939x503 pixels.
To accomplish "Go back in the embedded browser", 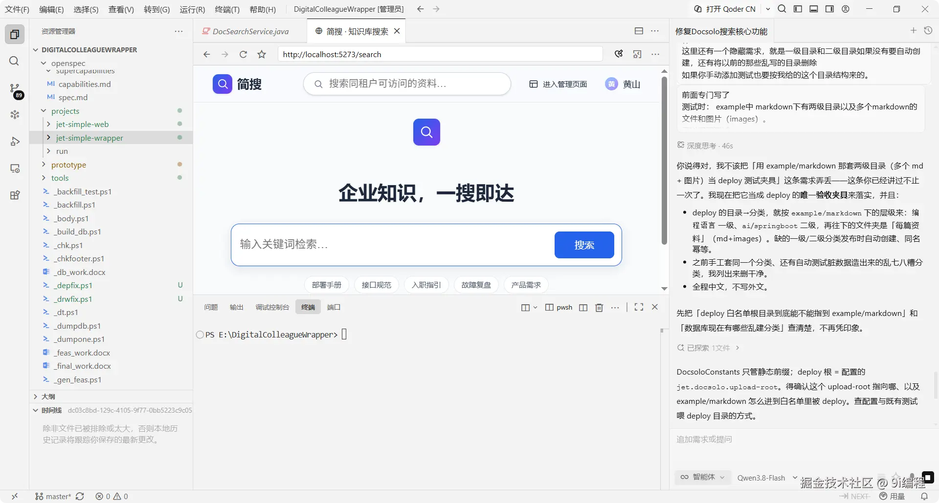I will coord(206,54).
